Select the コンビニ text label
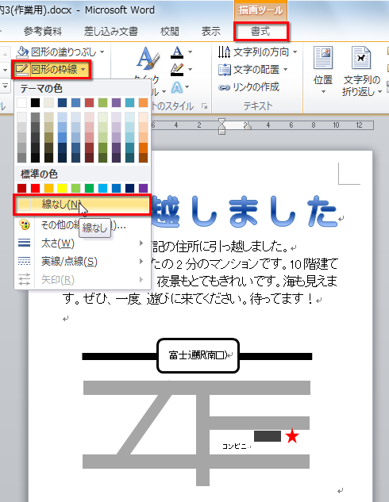The height and width of the screenshot is (502, 389). (x=235, y=446)
